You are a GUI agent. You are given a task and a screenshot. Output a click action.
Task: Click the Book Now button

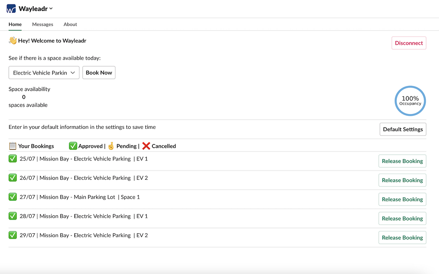point(99,73)
